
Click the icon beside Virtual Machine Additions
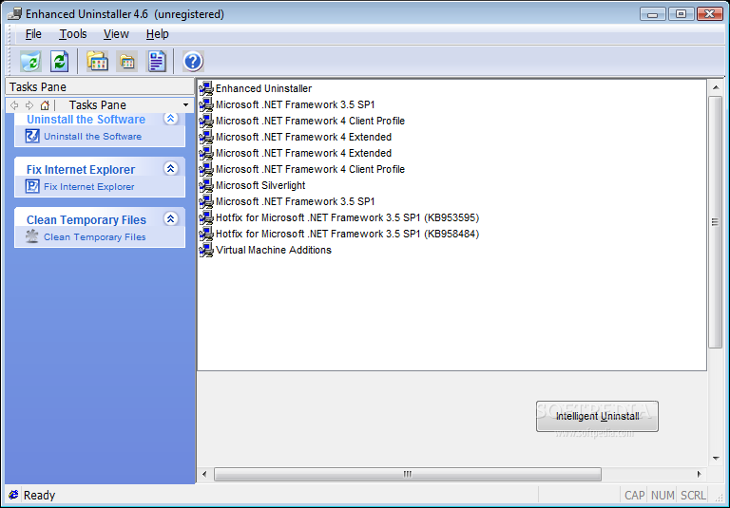pyautogui.click(x=206, y=251)
